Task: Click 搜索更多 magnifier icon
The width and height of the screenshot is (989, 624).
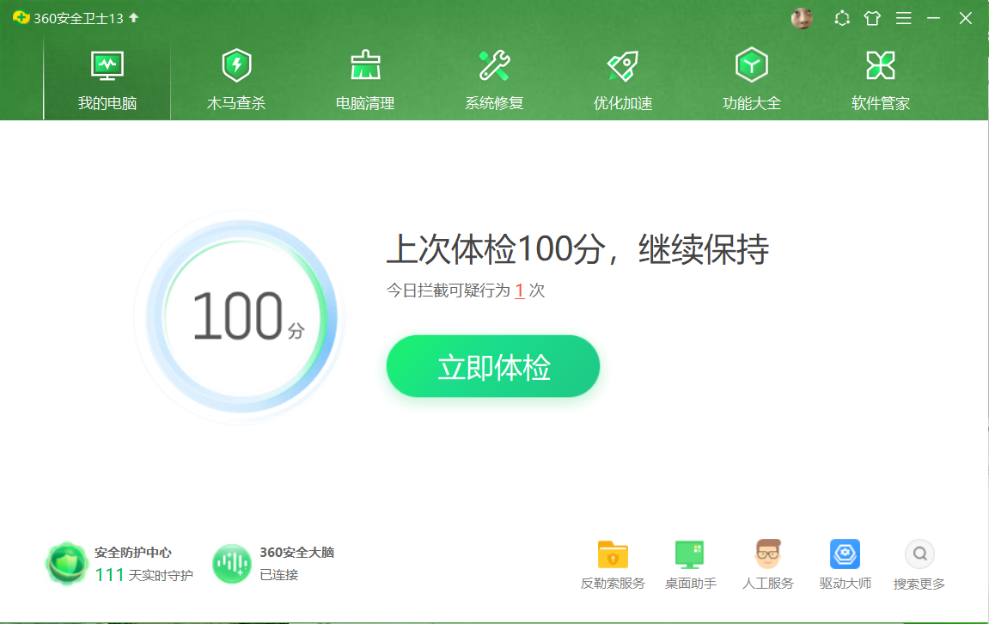Action: point(919,554)
